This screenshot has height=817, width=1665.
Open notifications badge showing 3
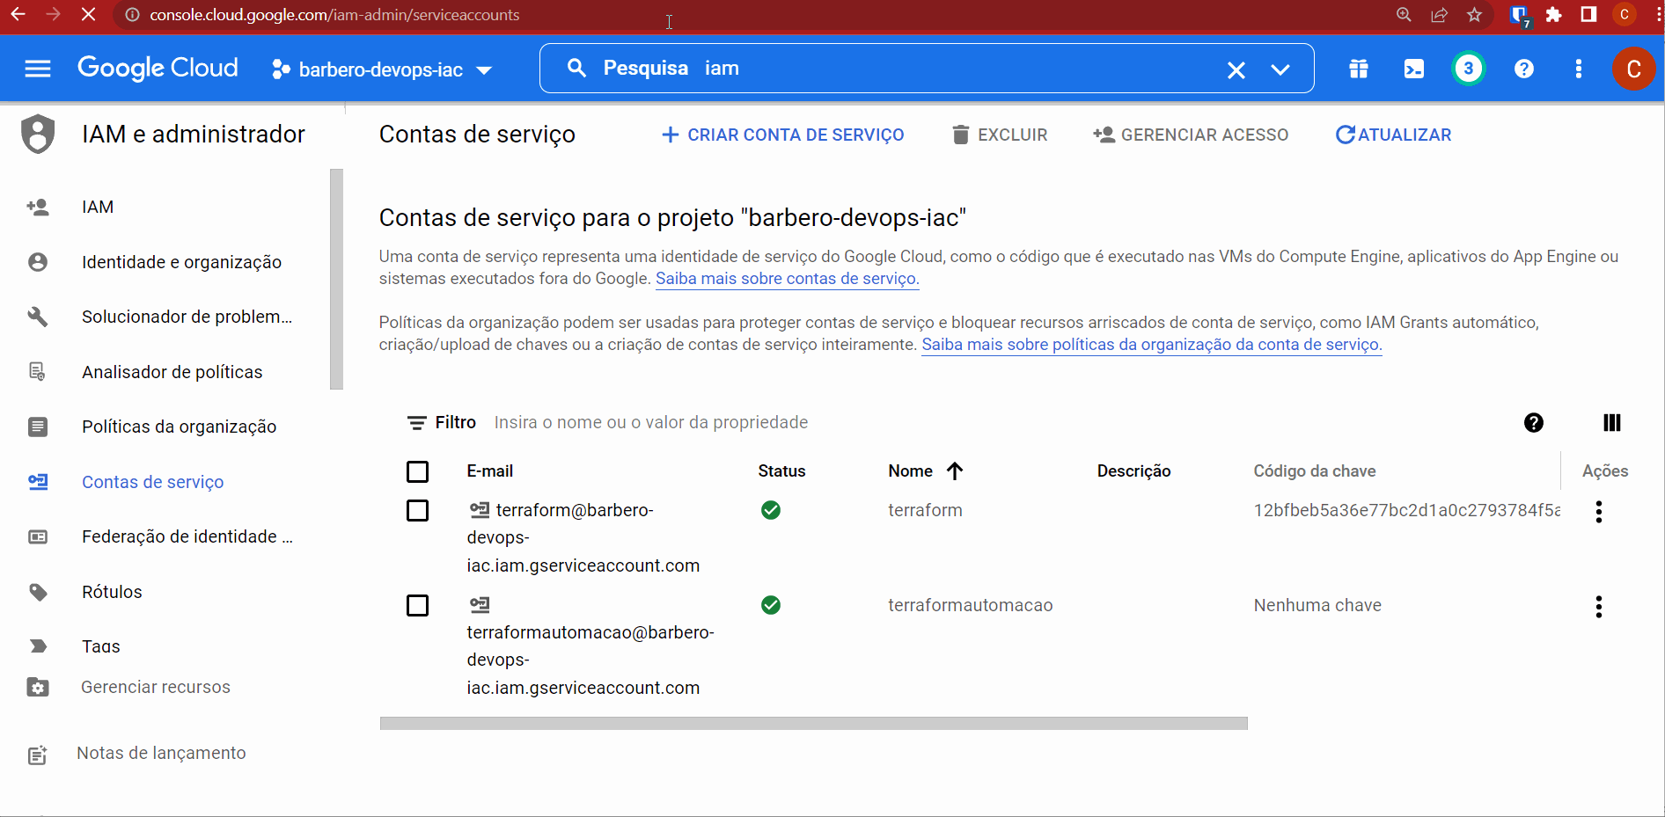point(1468,69)
